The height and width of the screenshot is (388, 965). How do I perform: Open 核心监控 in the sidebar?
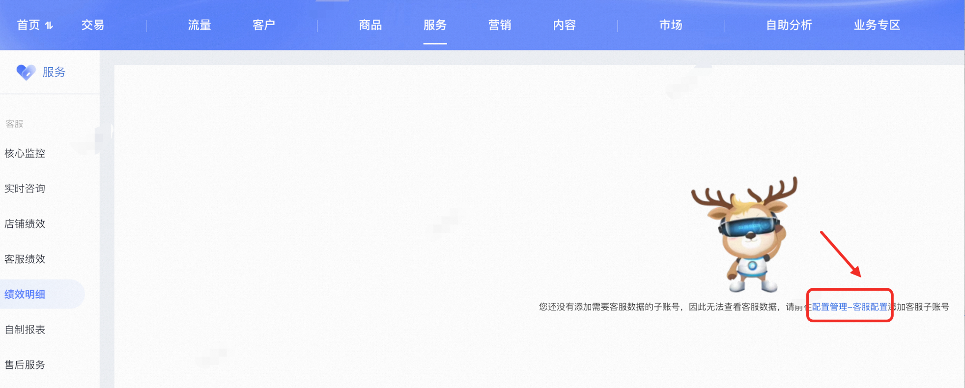(x=25, y=153)
